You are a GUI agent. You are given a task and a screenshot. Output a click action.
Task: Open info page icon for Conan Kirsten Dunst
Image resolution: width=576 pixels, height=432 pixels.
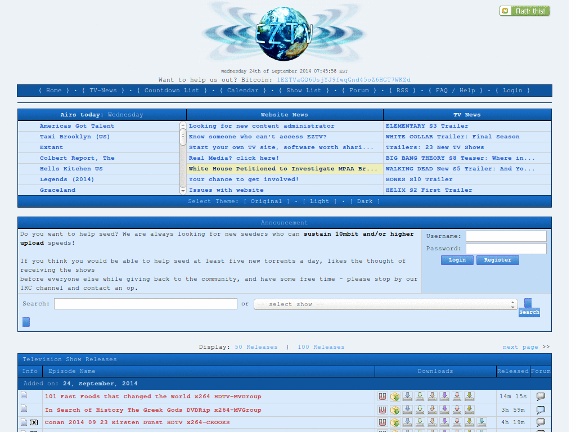(24, 422)
